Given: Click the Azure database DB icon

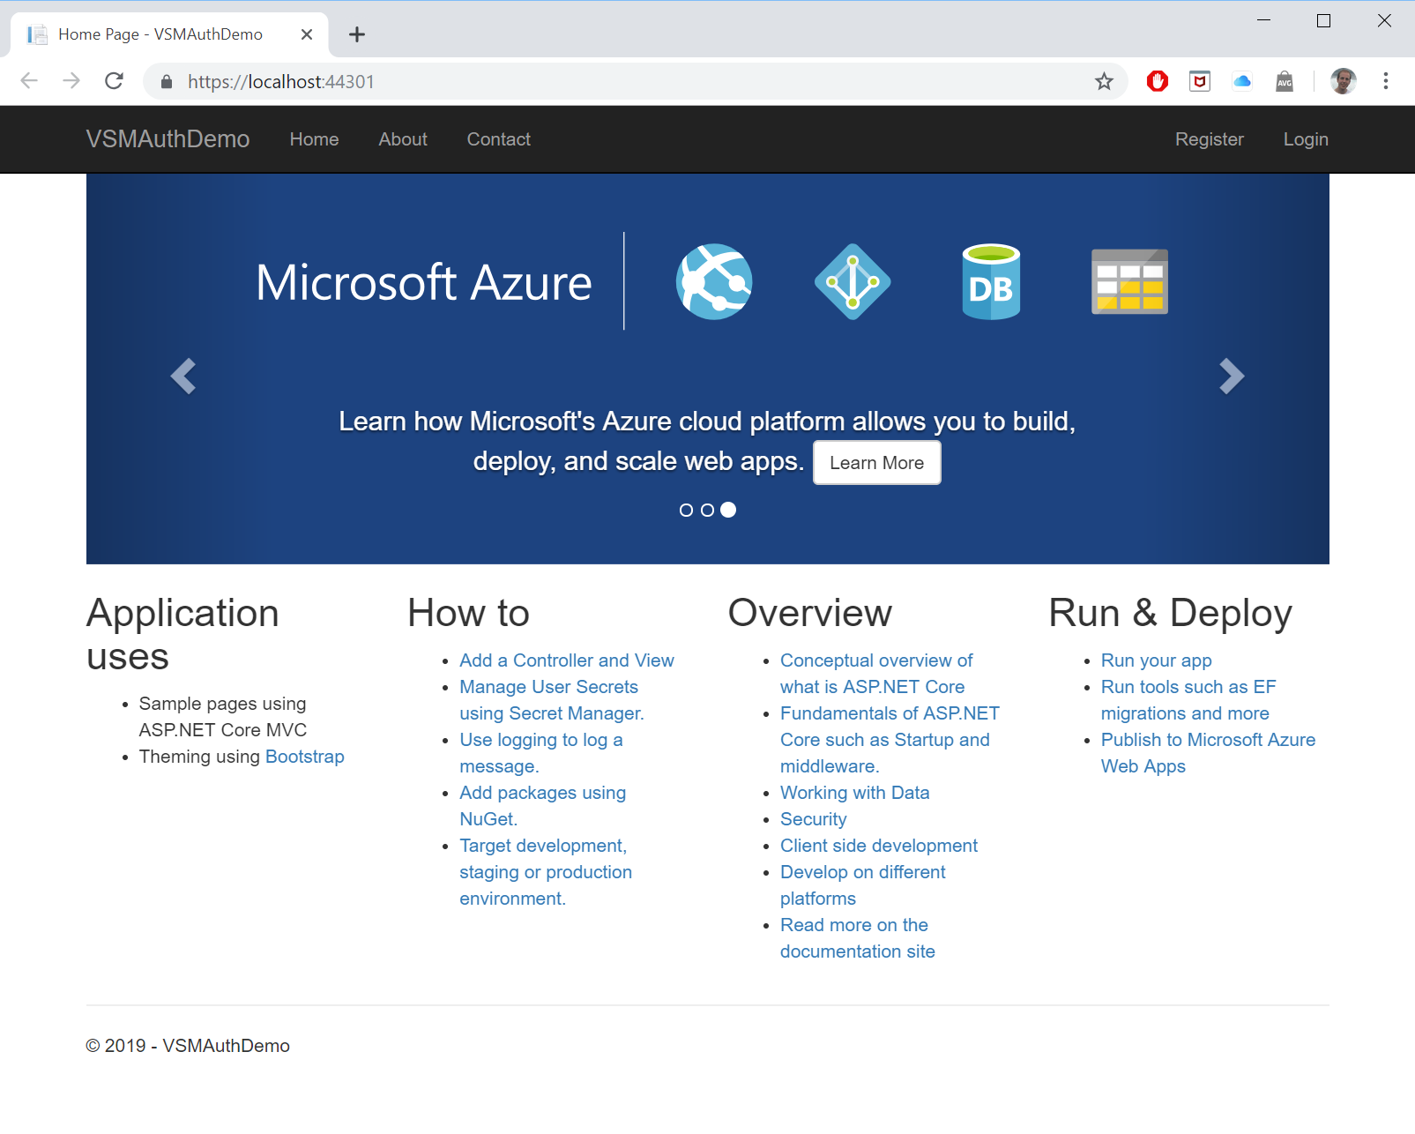Looking at the screenshot, I should pyautogui.click(x=991, y=282).
